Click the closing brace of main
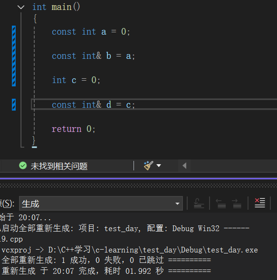277x280 pixels. 34,140
